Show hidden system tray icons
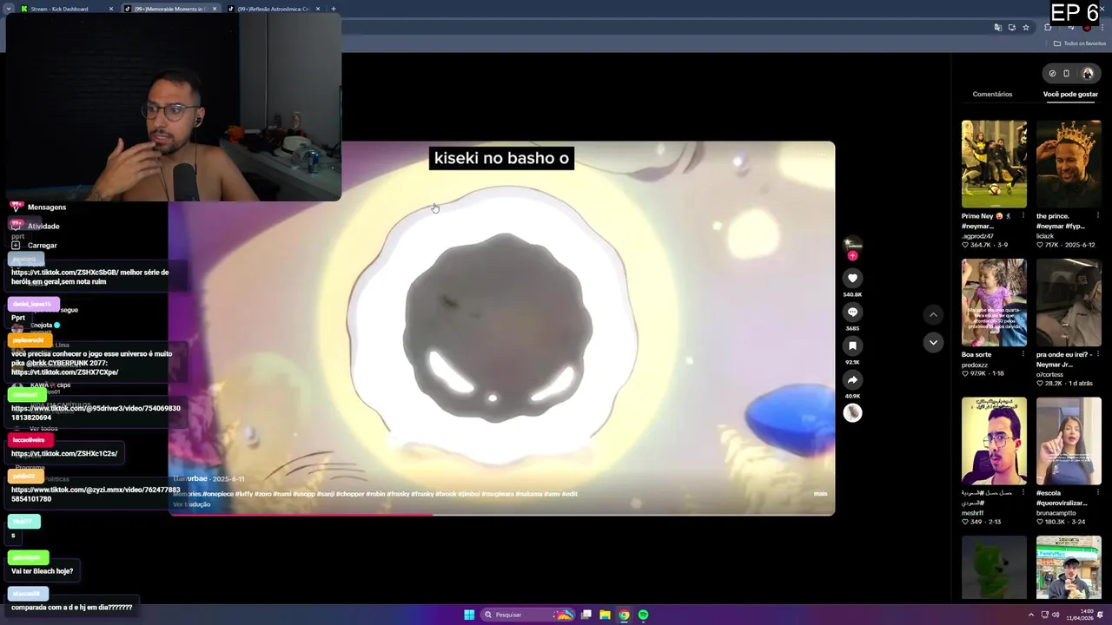Screen dimensions: 1112x625 click(1031, 615)
